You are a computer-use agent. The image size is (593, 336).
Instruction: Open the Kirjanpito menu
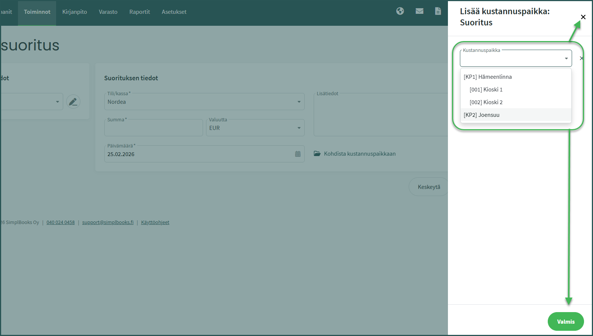tap(74, 12)
